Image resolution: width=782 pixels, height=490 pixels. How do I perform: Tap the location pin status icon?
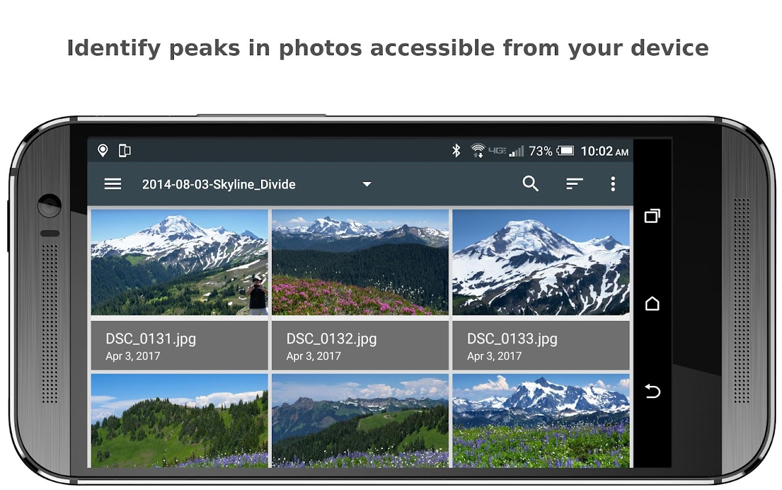[x=103, y=150]
